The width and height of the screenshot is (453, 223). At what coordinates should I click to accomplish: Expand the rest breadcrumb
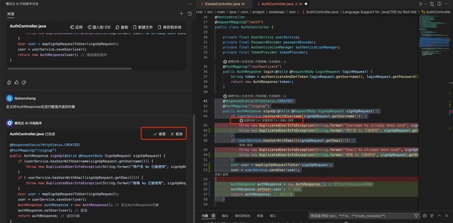click(293, 12)
